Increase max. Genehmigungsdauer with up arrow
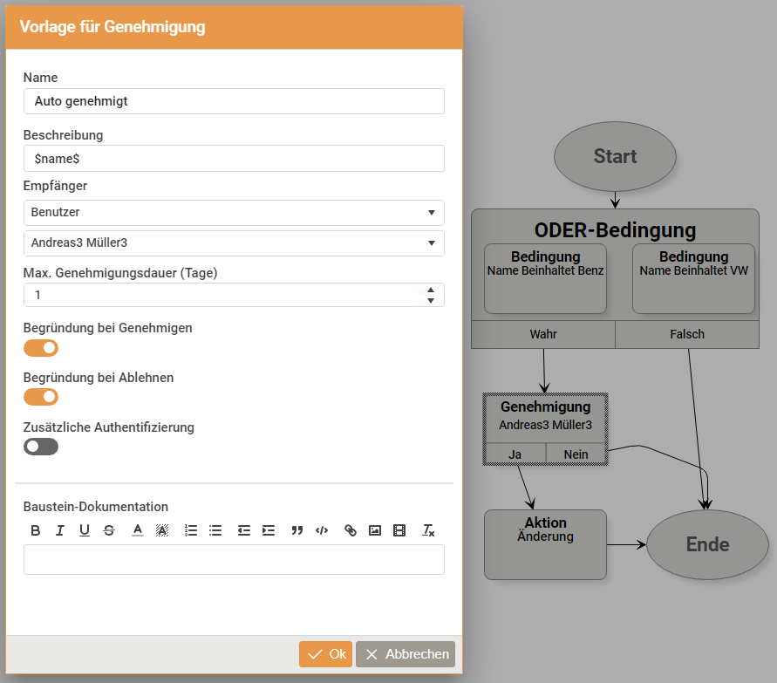This screenshot has height=683, width=777. [431, 290]
